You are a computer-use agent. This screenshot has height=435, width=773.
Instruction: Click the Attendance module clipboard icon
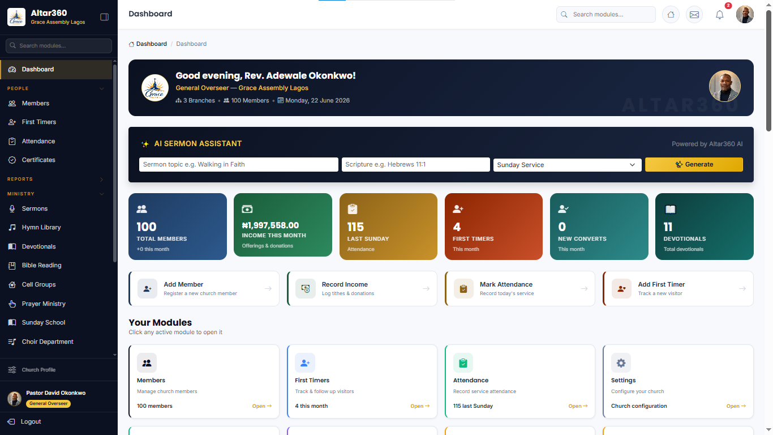(x=463, y=363)
